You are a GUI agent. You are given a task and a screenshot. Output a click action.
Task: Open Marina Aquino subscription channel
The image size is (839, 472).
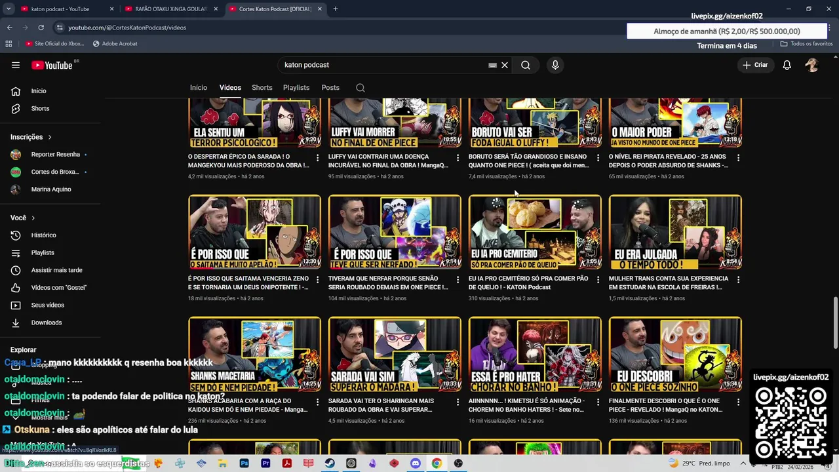(50, 189)
